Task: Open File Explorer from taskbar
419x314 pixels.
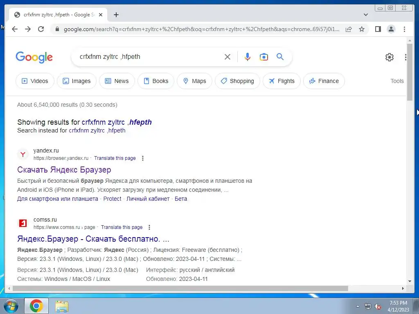Action: tap(62, 306)
